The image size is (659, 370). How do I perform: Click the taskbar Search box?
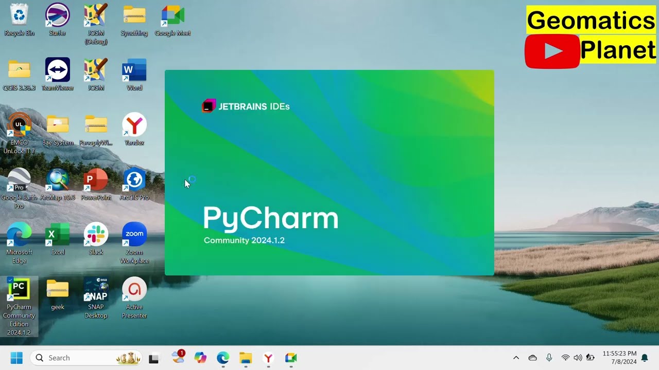click(86, 358)
